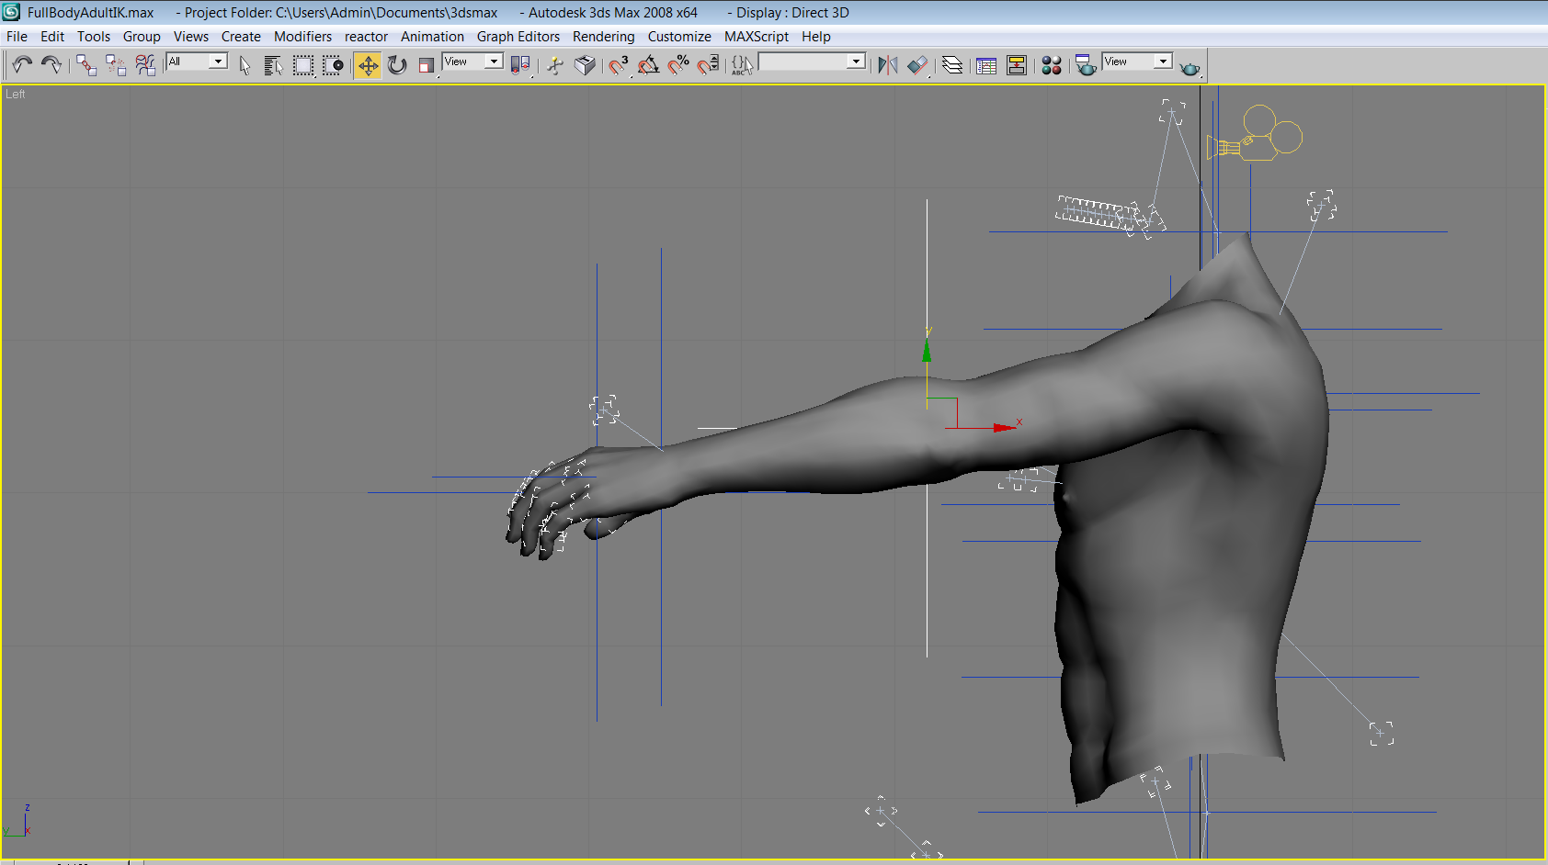The image size is (1548, 865).
Task: Open the Layer Manager icon
Action: pos(952,64)
